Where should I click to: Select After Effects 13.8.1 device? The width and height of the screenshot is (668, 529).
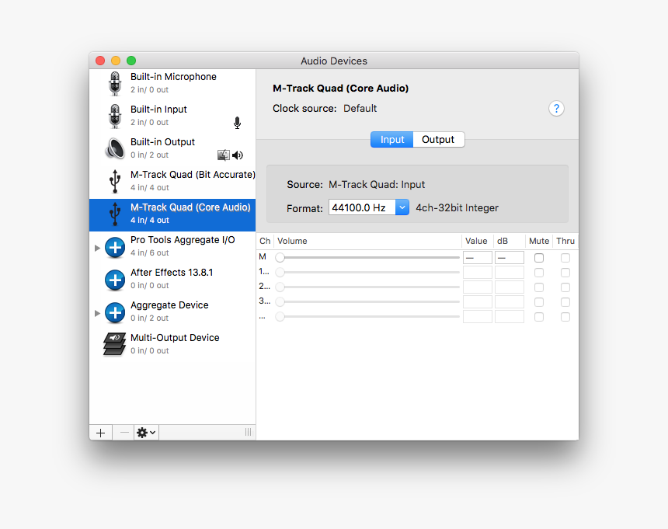(172, 279)
